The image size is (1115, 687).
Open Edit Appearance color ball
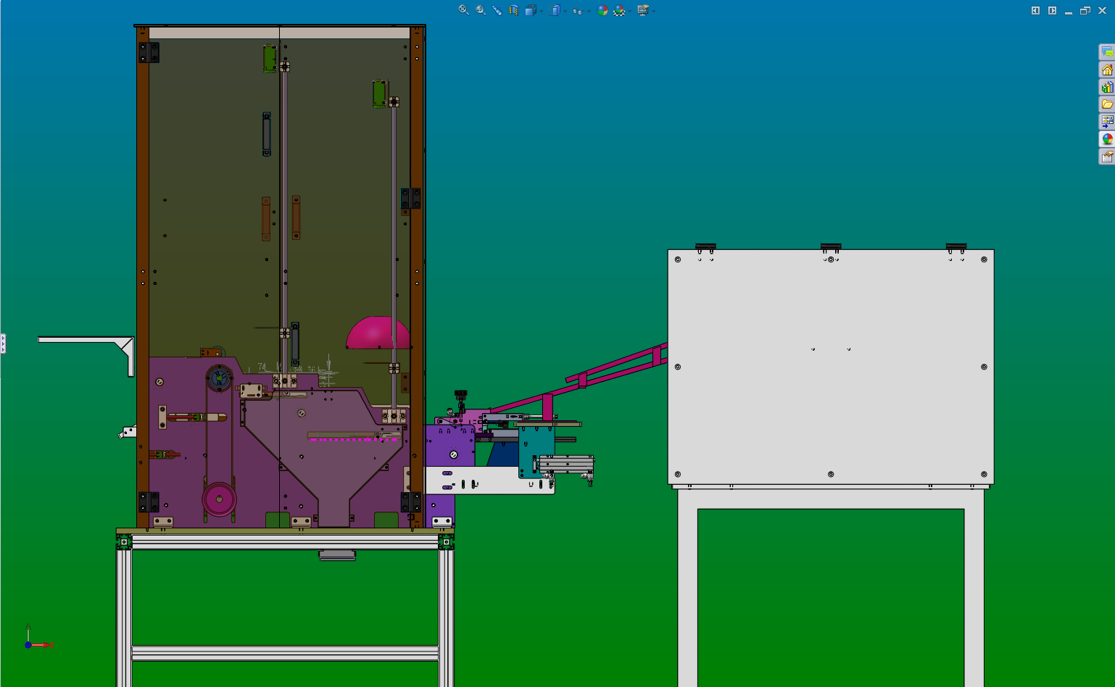pos(602,10)
